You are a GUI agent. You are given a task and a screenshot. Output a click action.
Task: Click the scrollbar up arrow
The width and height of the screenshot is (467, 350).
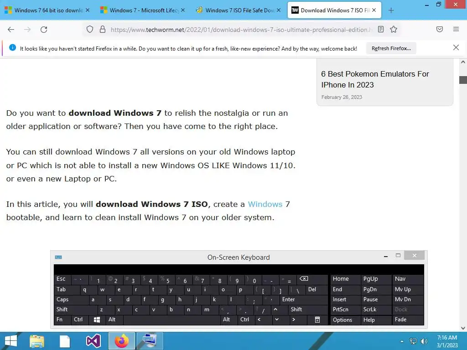click(x=463, y=62)
